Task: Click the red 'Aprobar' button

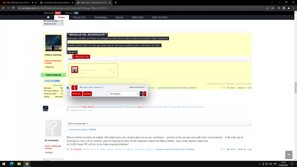Action: coord(87,94)
